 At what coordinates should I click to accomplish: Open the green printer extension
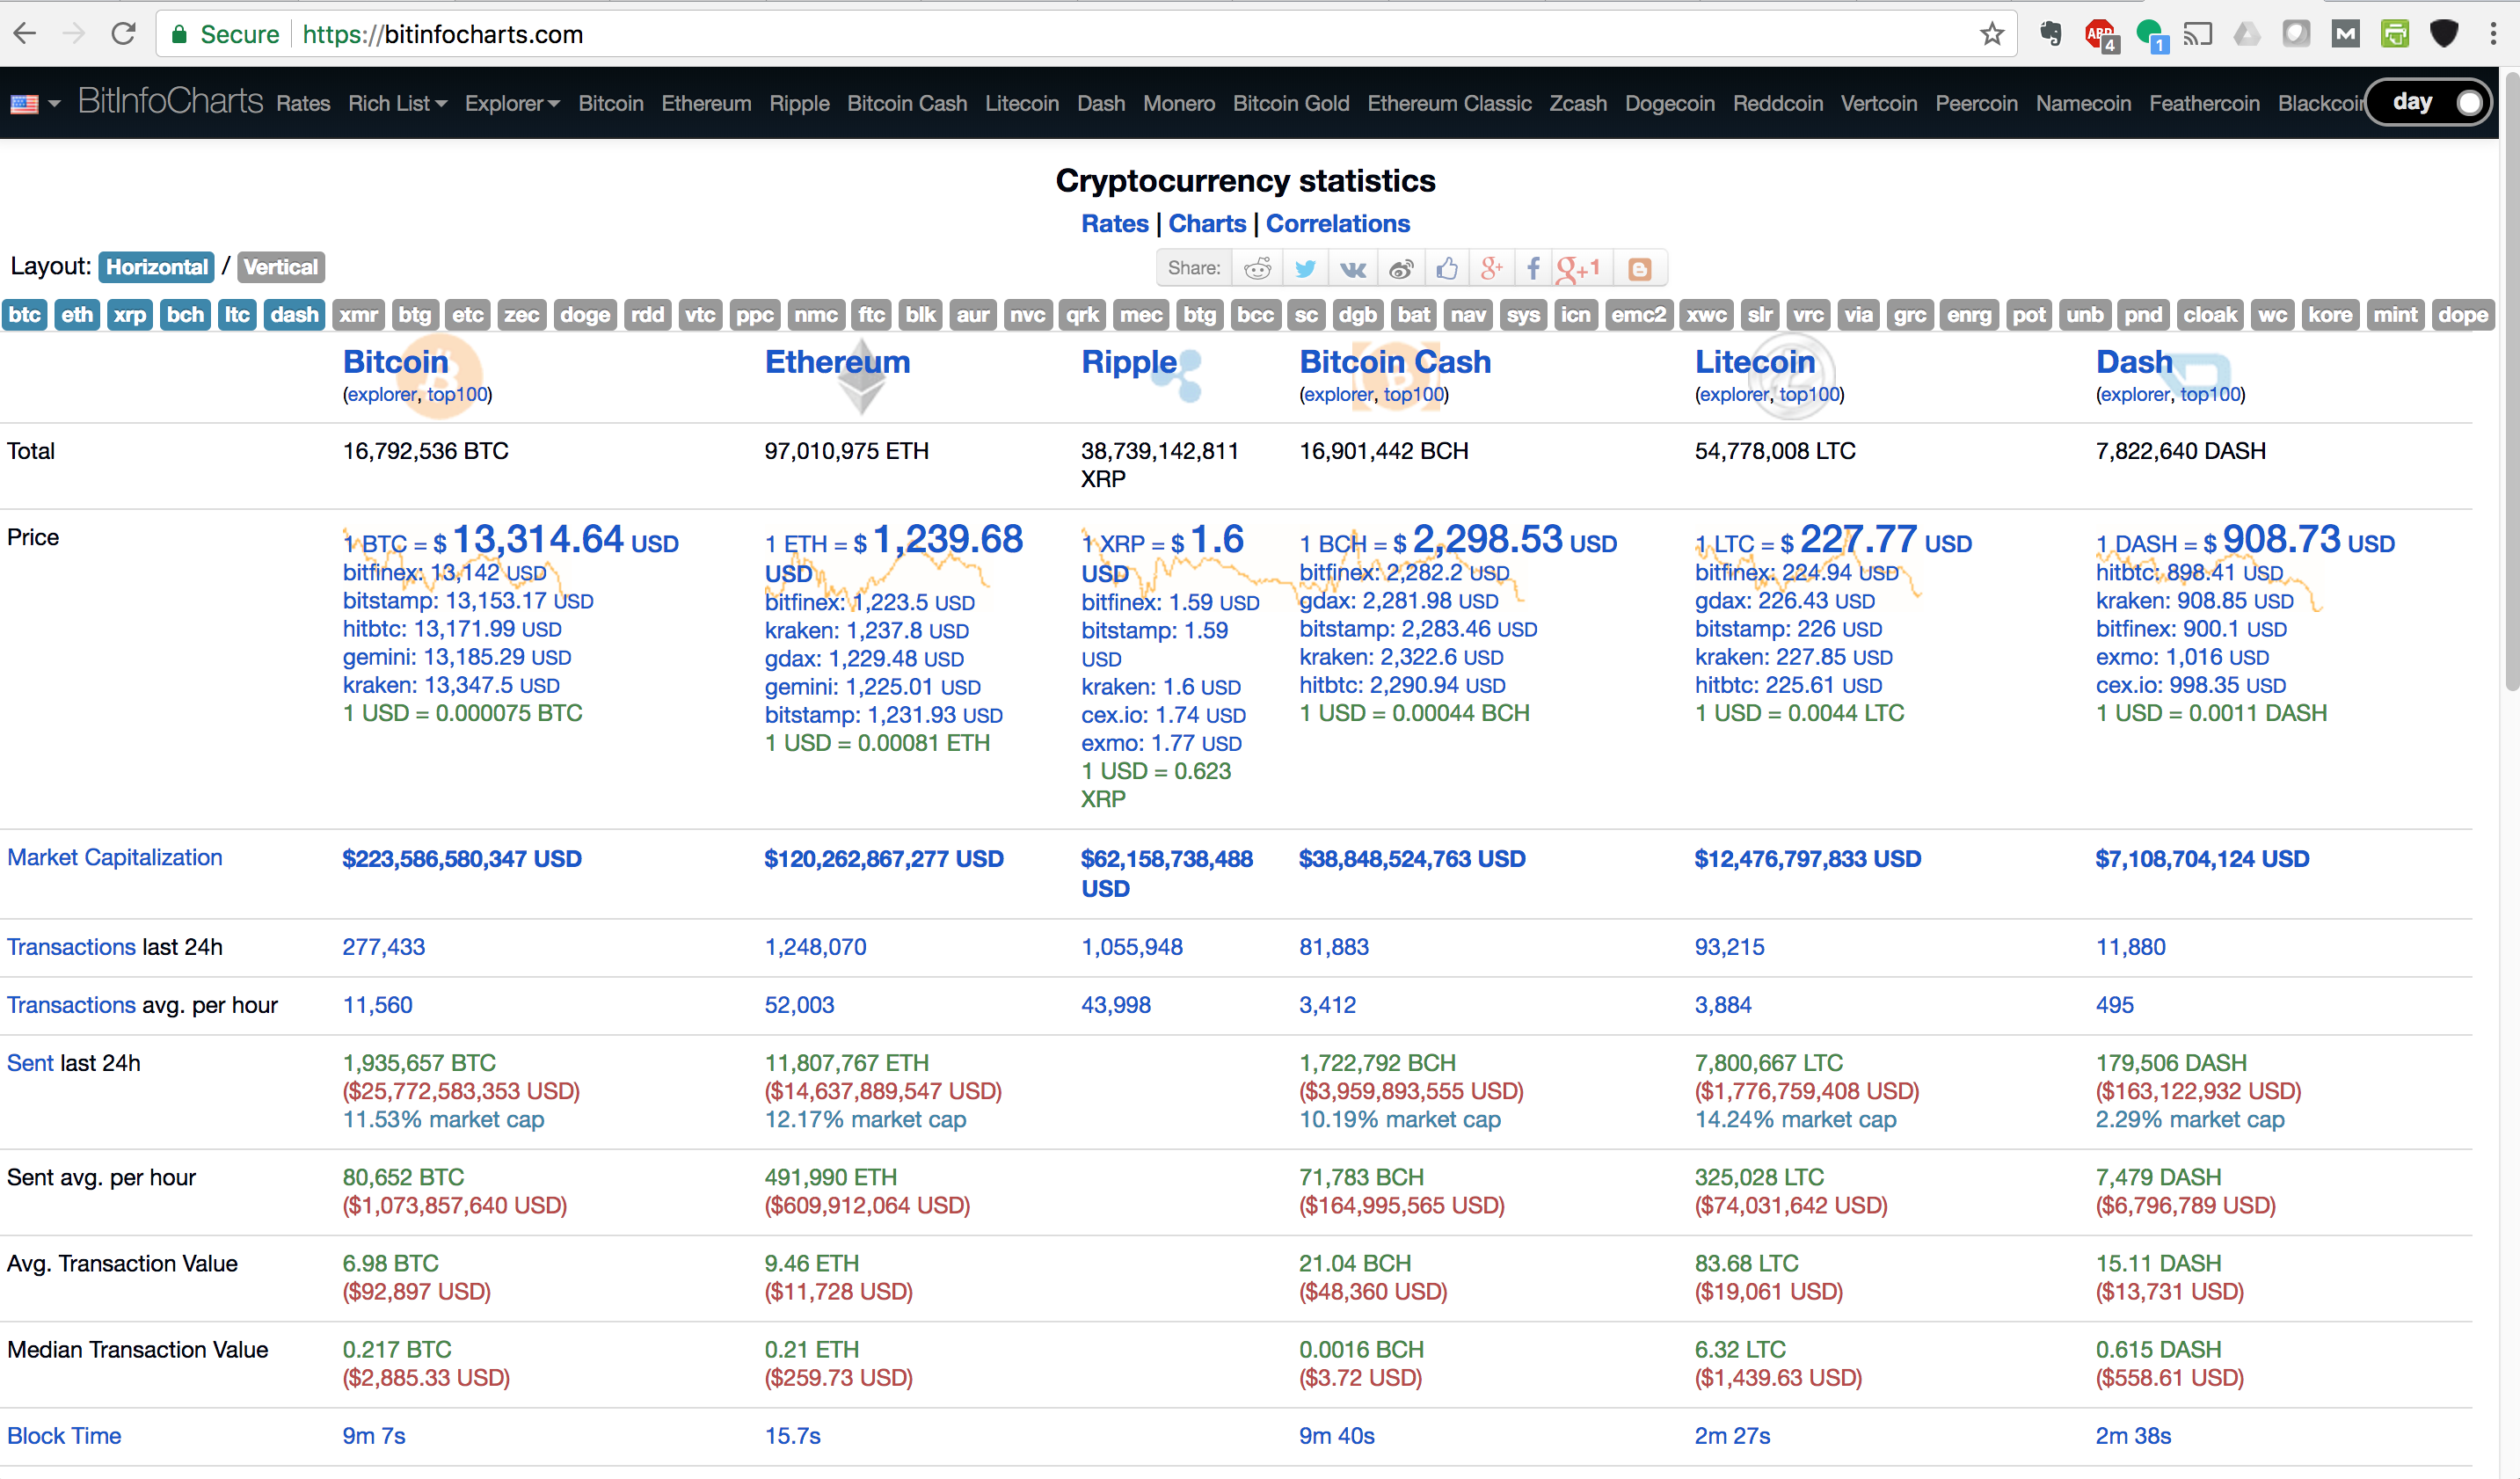(x=2394, y=34)
